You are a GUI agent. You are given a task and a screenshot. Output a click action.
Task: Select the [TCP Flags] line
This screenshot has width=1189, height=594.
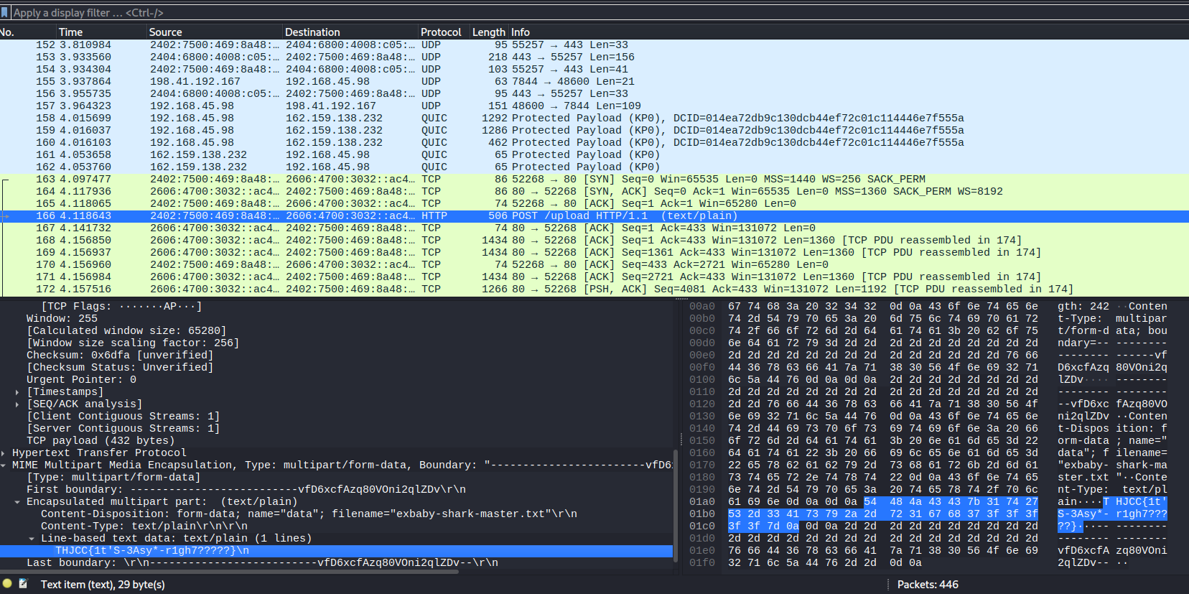121,307
